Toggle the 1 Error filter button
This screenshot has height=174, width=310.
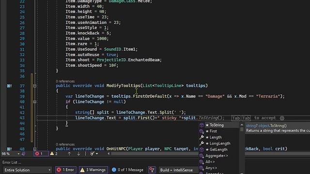66,170
